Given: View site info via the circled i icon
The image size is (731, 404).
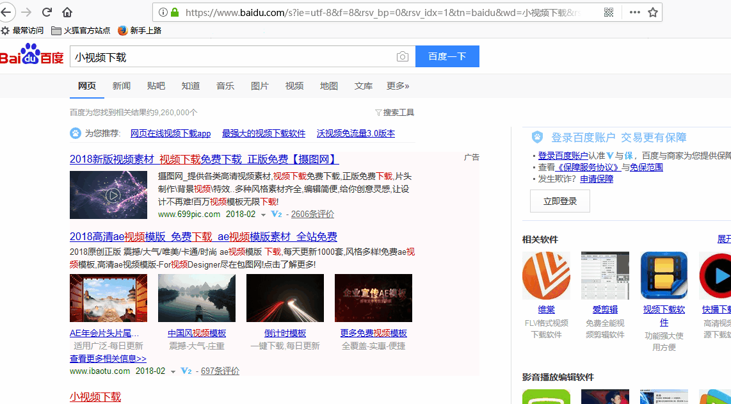Looking at the screenshot, I should pyautogui.click(x=163, y=12).
